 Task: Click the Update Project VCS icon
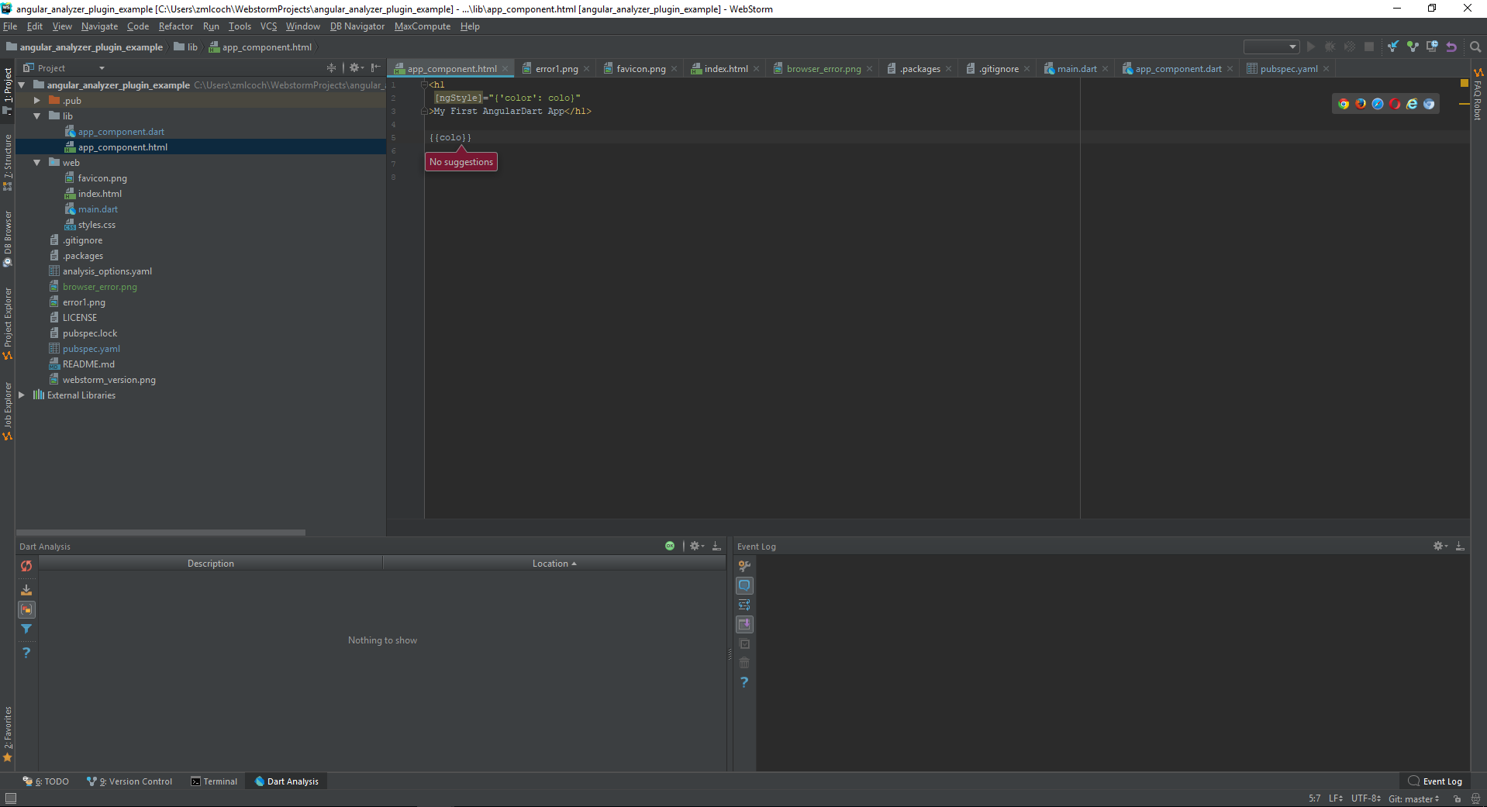click(1393, 47)
